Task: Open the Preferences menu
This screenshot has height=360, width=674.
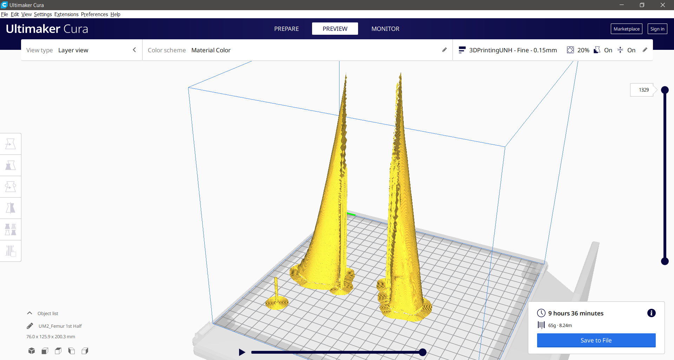Action: point(94,14)
